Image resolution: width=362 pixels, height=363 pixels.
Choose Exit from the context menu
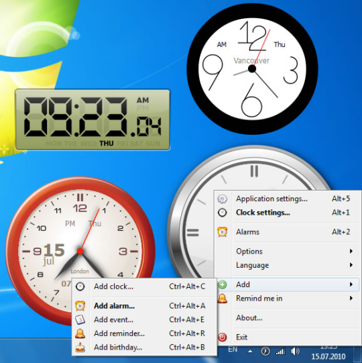click(x=288, y=337)
